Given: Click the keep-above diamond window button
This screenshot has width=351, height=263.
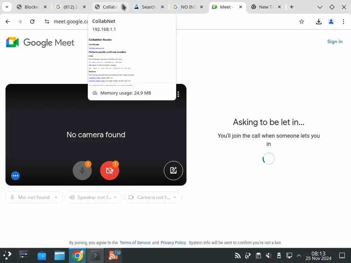Looking at the screenshot, I should coord(332,7).
